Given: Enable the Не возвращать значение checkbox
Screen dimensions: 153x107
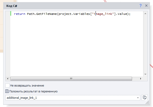Looking at the screenshot, I should pyautogui.click(x=7, y=85).
